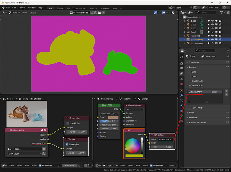Image resolution: width=231 pixels, height=172 pixels.
Task: Hide Suzanne.003 in viewport via eye icon
Action: (212, 43)
